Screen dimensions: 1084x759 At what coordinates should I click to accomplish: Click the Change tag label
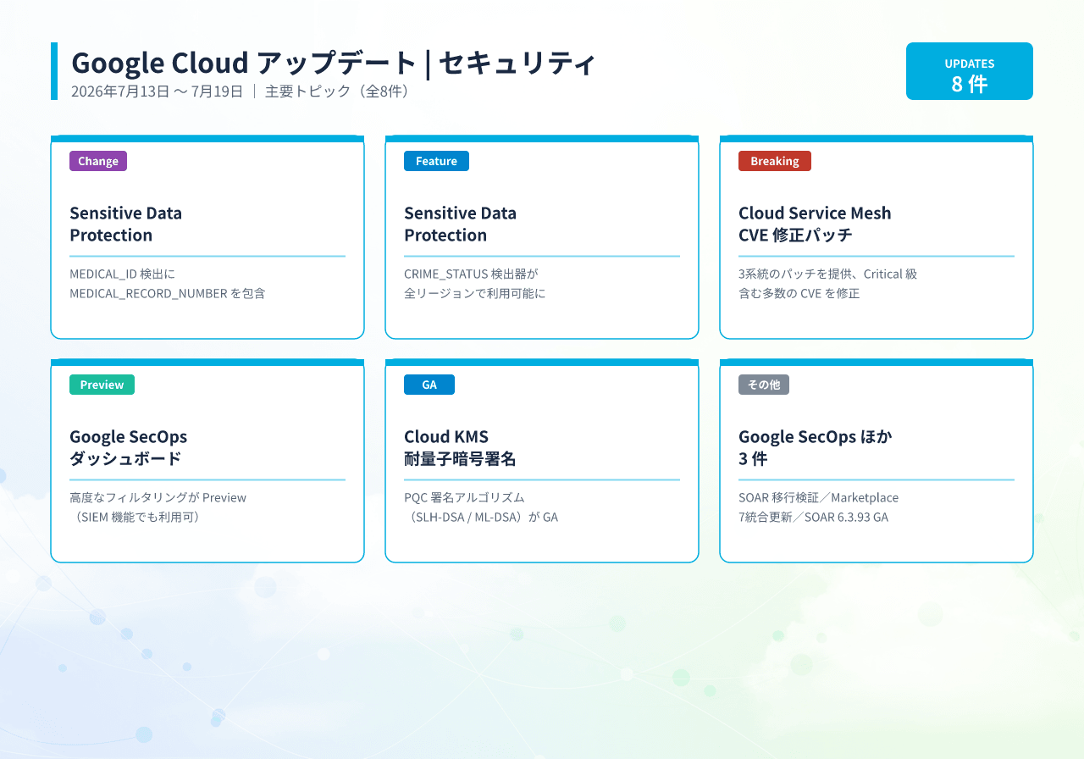tap(98, 161)
